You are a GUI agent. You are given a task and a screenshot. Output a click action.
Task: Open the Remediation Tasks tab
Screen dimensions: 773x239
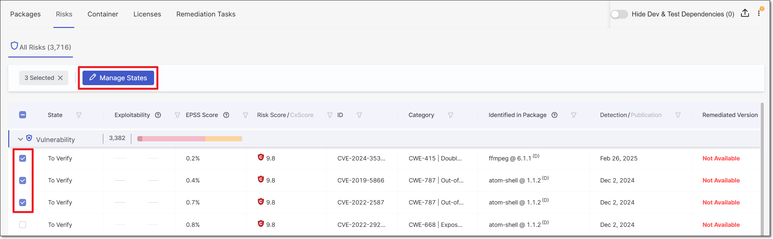pyautogui.click(x=206, y=14)
